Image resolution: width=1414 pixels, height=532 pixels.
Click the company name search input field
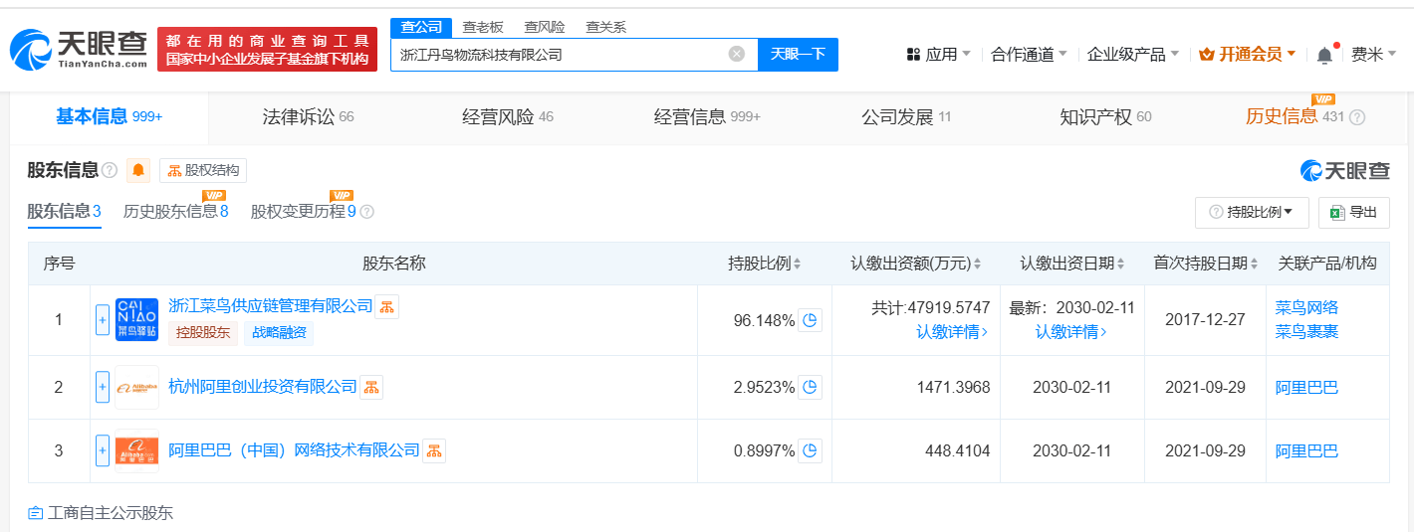[558, 55]
